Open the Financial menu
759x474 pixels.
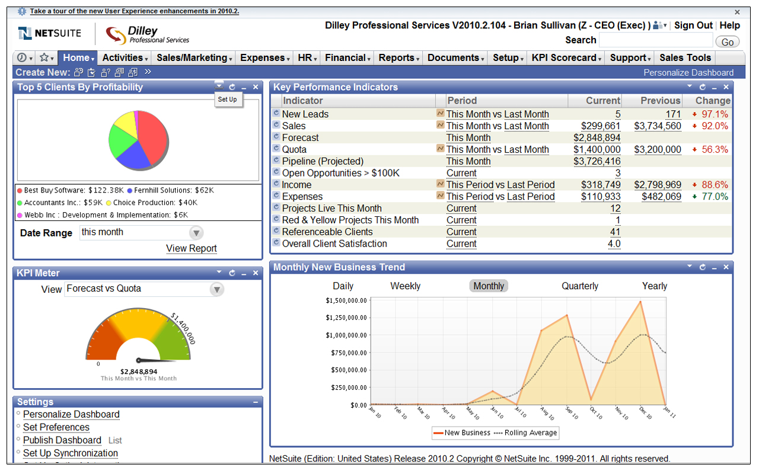coord(347,58)
